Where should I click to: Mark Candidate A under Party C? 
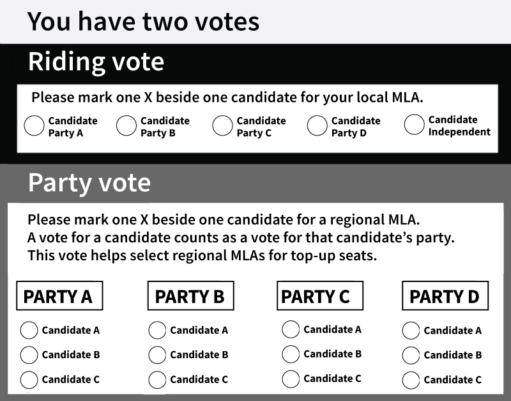291,329
